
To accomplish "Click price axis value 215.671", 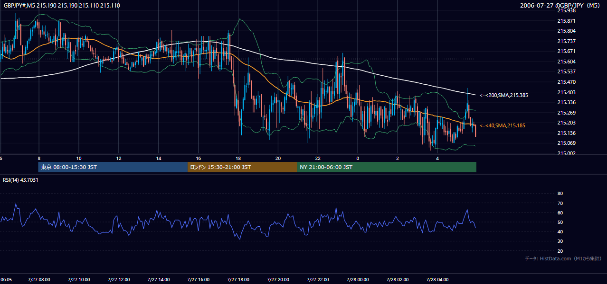I will pos(566,51).
